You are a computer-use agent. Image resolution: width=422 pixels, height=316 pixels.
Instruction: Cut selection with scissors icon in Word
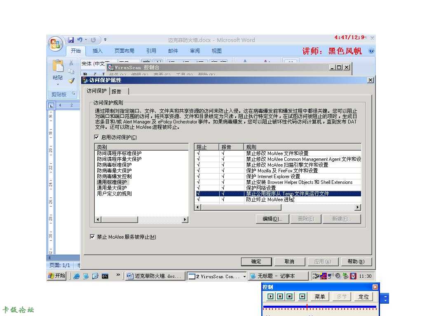point(71,63)
